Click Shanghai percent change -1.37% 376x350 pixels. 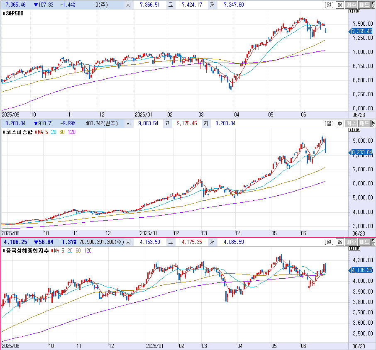(x=68, y=242)
